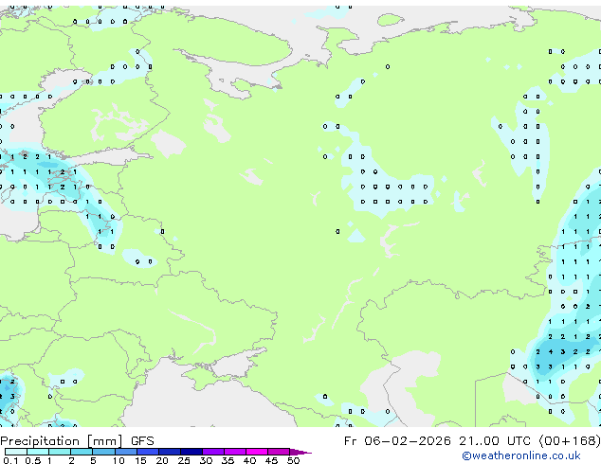Click the '21..00 UTC' time text
The height and width of the screenshot is (464, 601).
[495, 441]
